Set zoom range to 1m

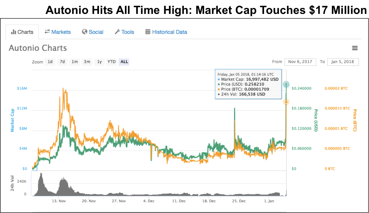click(74, 62)
